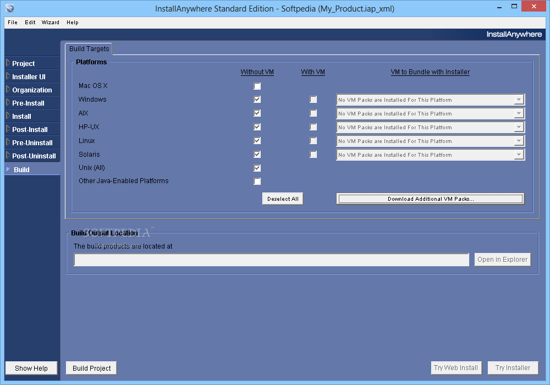Expand the Organization sidebar arrow
The height and width of the screenshot is (385, 550).
point(8,89)
